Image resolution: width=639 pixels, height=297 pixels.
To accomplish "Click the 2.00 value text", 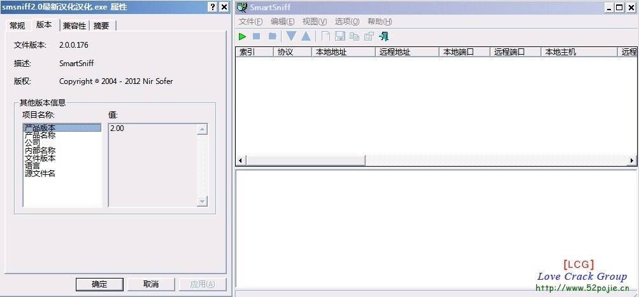I will (x=117, y=128).
